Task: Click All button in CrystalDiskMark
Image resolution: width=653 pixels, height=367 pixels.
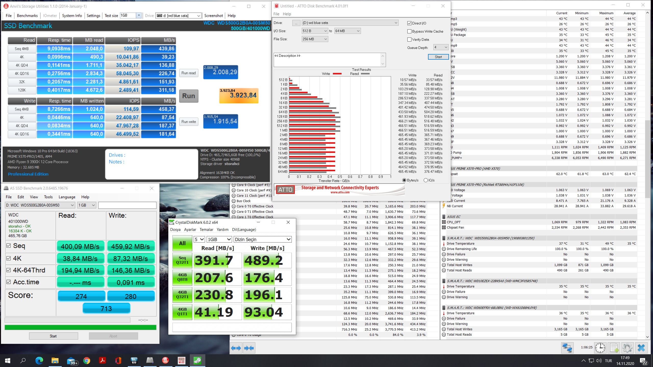Action: pos(182,243)
